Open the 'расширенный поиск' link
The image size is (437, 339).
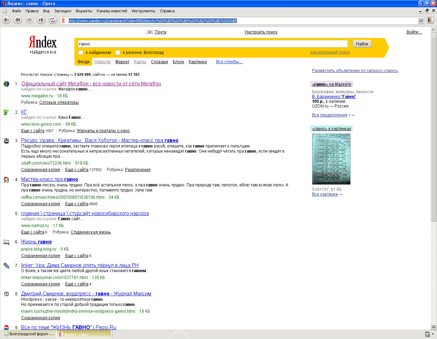(330, 52)
